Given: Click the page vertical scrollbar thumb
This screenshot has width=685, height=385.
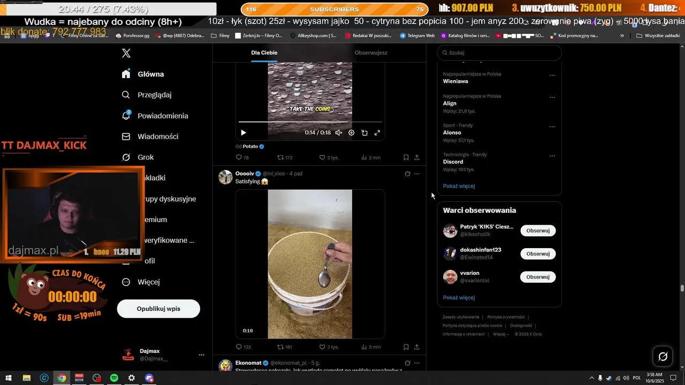Looking at the screenshot, I should tap(682, 288).
